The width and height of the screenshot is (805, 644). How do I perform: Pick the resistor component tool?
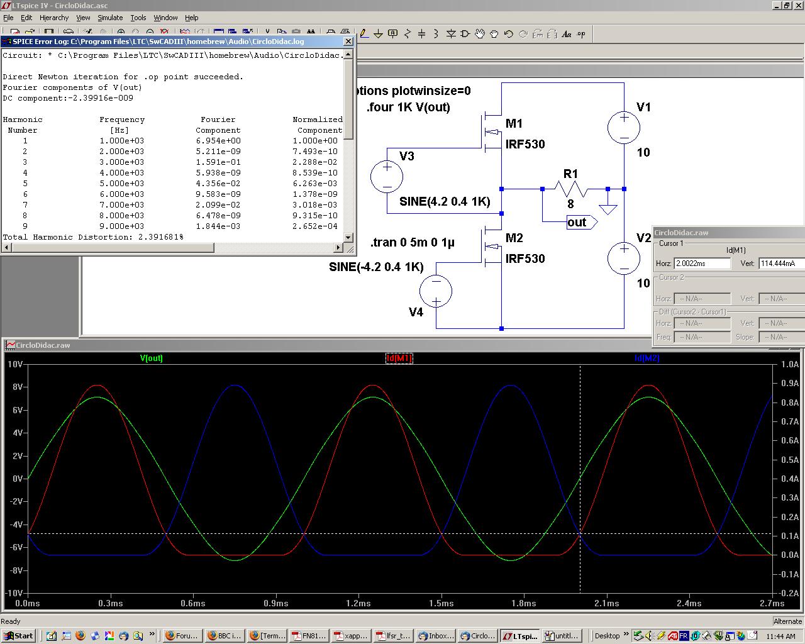point(408,34)
